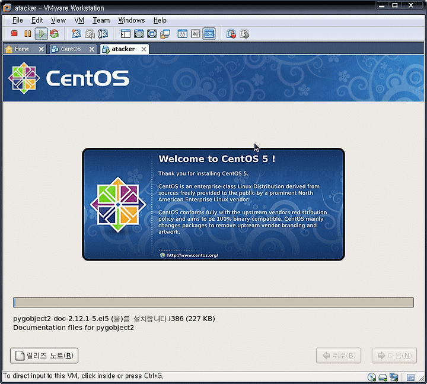The height and width of the screenshot is (384, 427).
Task: Reset the VM with the red-green arrows icon
Action: pyautogui.click(x=55, y=33)
